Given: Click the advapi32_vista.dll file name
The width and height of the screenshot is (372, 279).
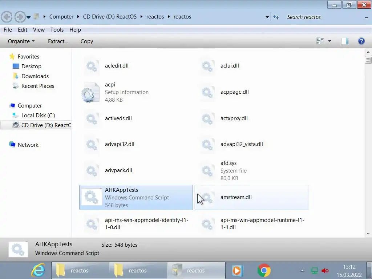Looking at the screenshot, I should [x=242, y=144].
